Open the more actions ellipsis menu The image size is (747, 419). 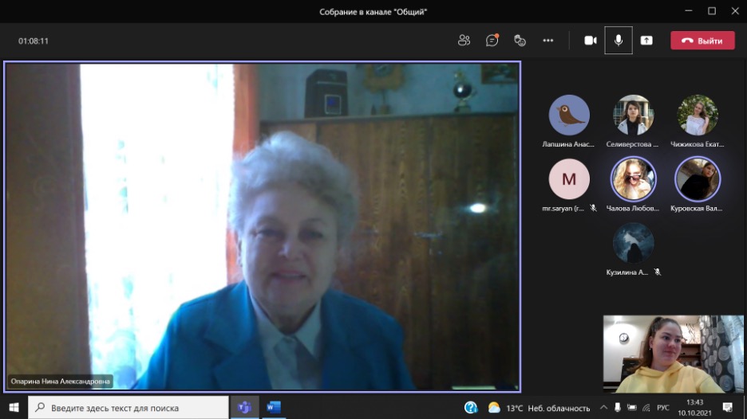click(547, 41)
